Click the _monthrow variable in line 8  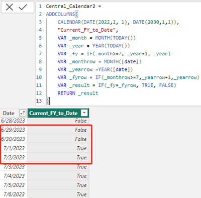82,62
